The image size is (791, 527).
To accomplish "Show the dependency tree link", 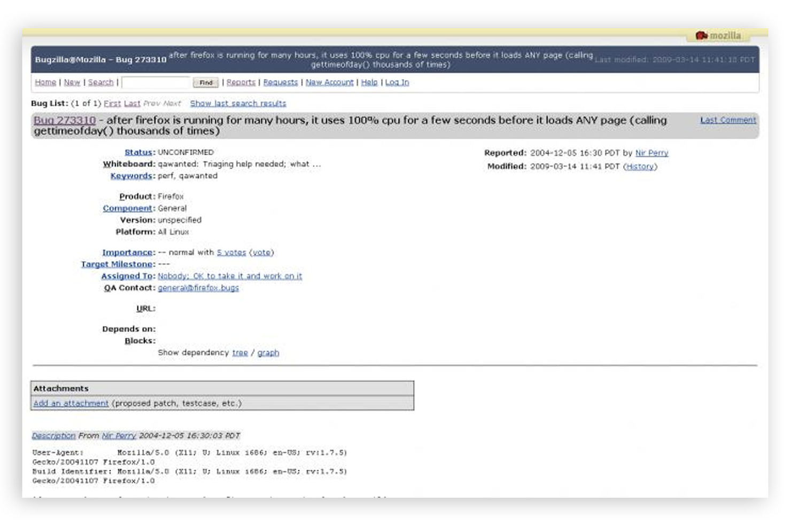I will tap(240, 353).
